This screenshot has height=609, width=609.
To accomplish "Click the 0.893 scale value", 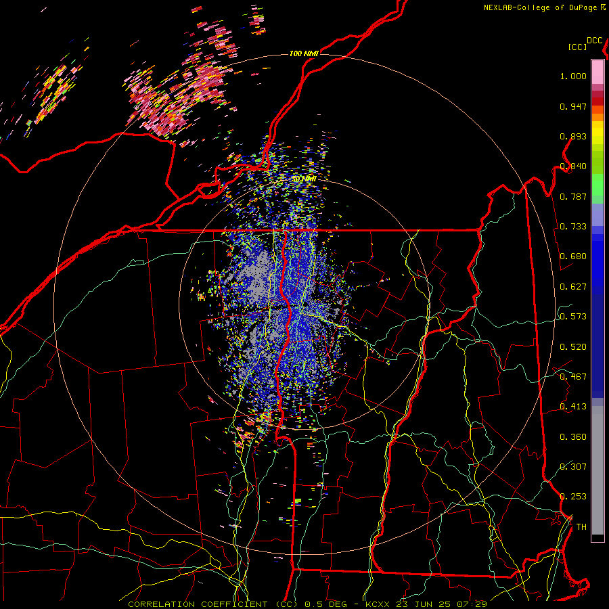I will 573,136.
